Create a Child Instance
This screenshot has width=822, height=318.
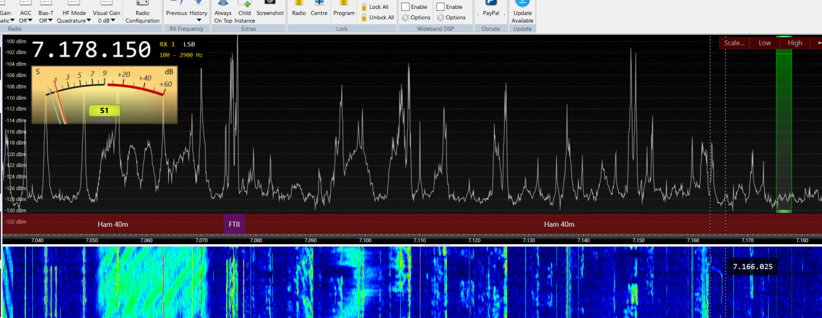(245, 12)
